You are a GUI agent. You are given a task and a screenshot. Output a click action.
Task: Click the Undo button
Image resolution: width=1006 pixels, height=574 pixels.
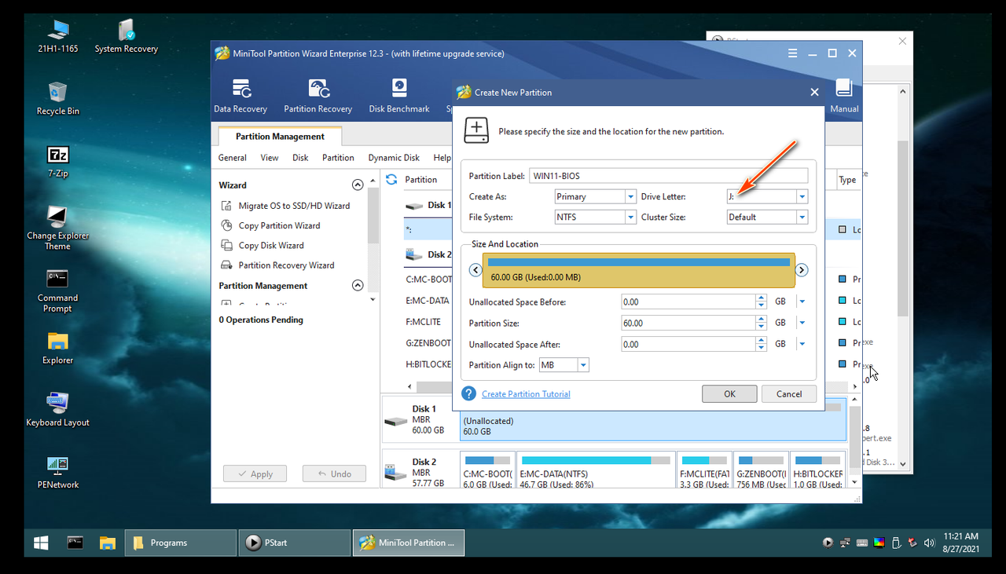click(x=334, y=473)
